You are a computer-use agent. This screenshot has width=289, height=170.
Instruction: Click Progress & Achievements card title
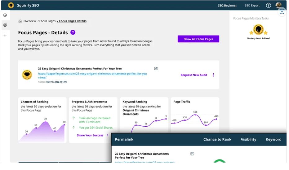pos(89,102)
